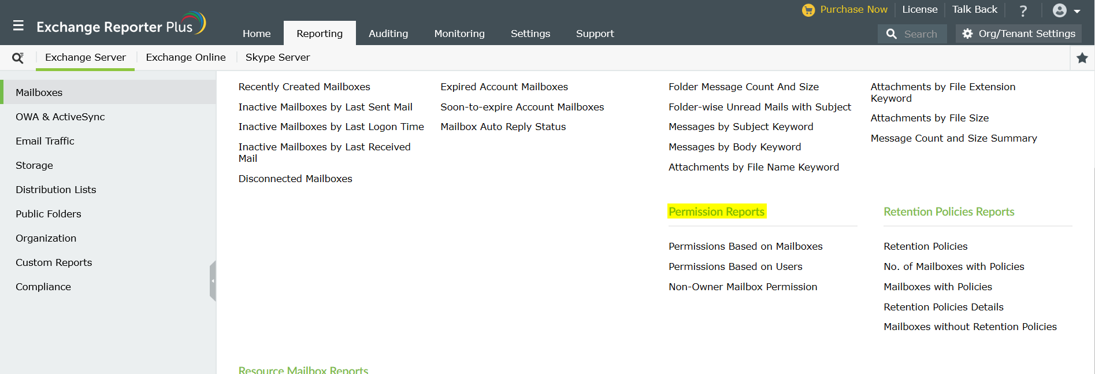Open the Monitoring tab
This screenshot has width=1095, height=374.
459,34
